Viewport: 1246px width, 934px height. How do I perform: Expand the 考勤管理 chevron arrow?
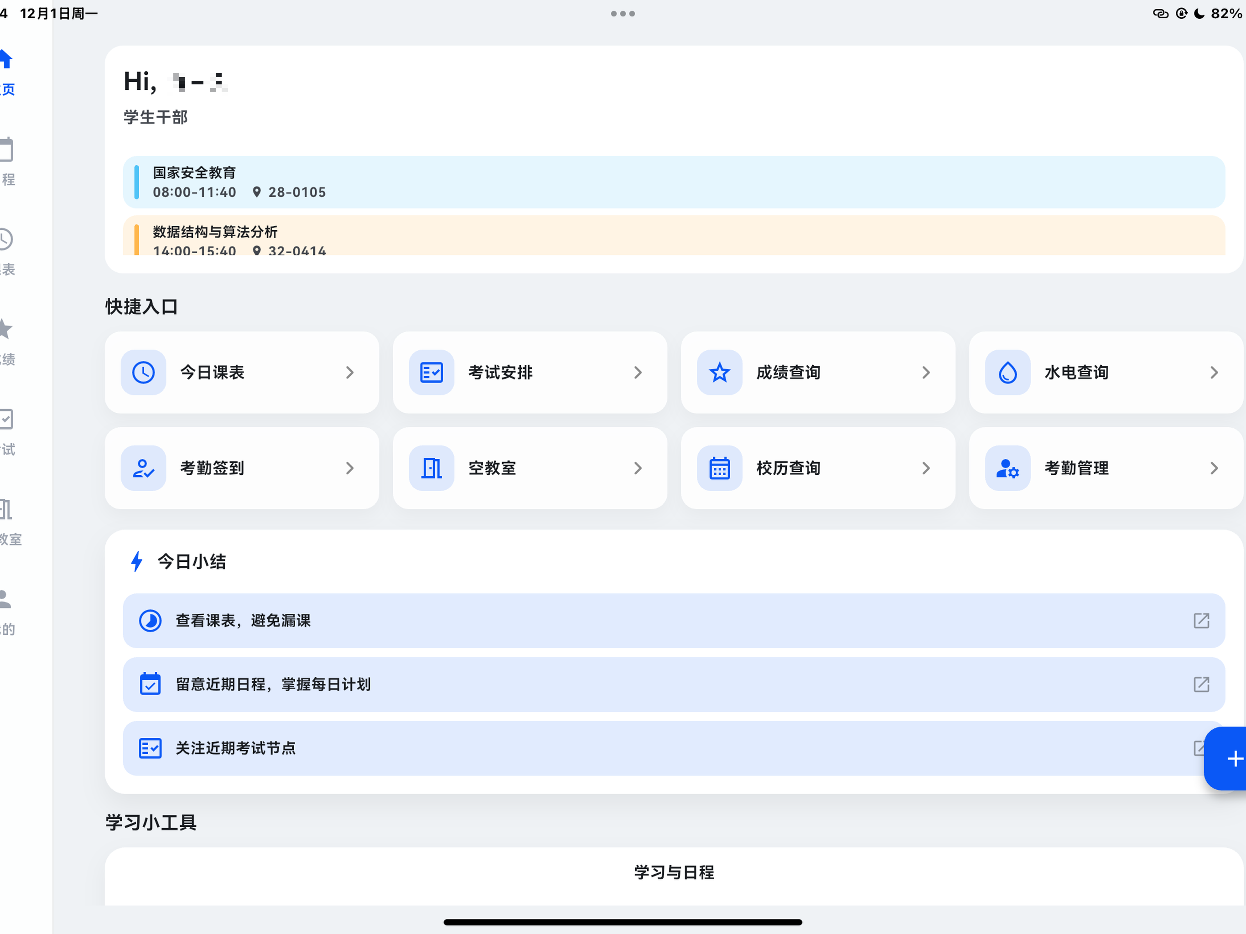tap(1214, 468)
